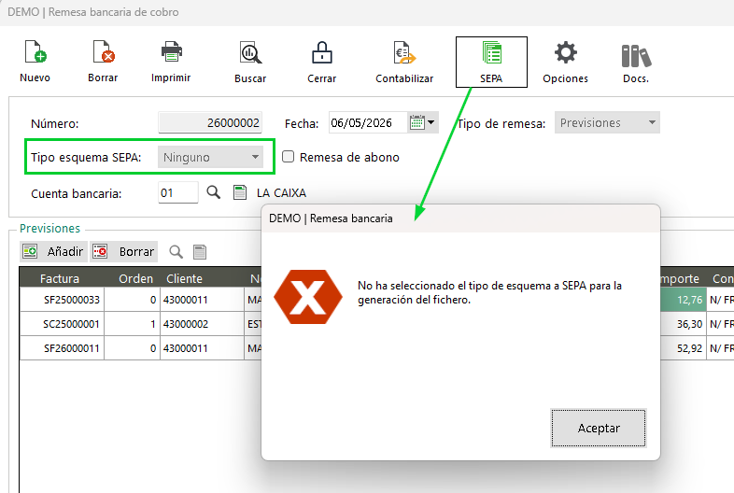
Task: Click Añadir in Previsiones panel
Action: click(x=53, y=251)
